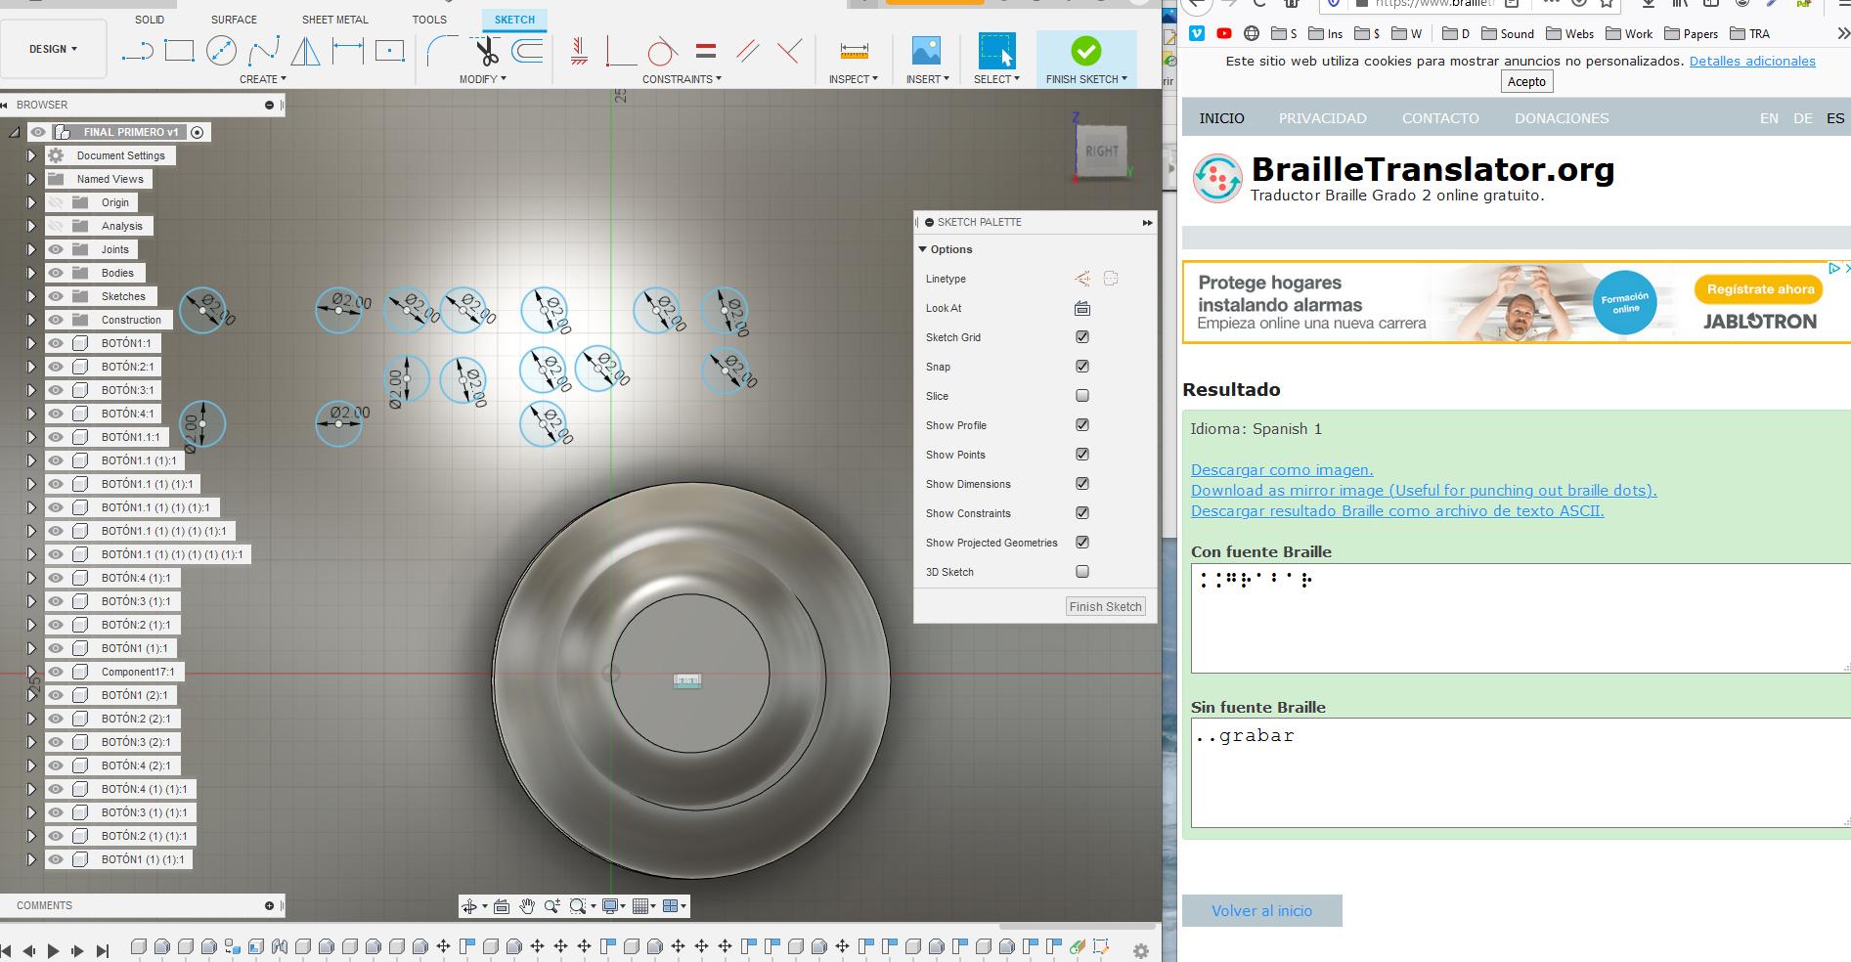This screenshot has height=962, width=1851.
Task: Click Download as mirror image link
Action: (x=1424, y=491)
